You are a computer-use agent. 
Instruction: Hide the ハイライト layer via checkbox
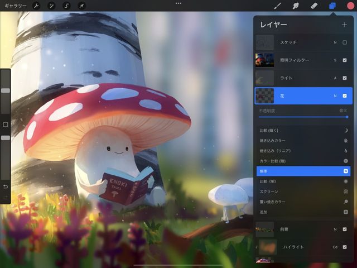click(x=345, y=247)
